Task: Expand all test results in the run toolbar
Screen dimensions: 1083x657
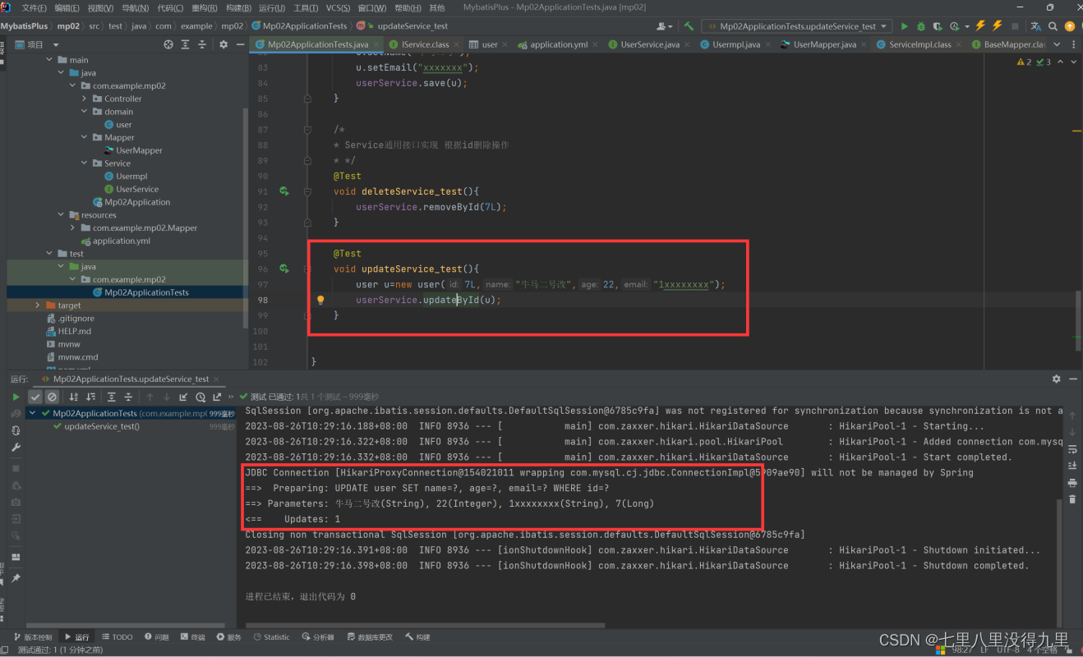Action: point(112,397)
